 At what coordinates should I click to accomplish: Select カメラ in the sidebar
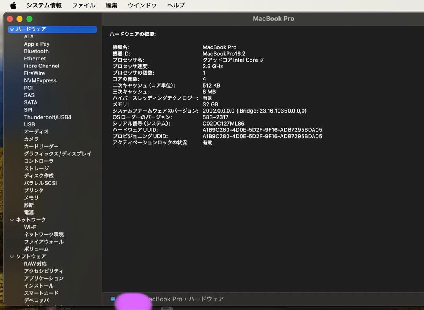click(x=31, y=139)
